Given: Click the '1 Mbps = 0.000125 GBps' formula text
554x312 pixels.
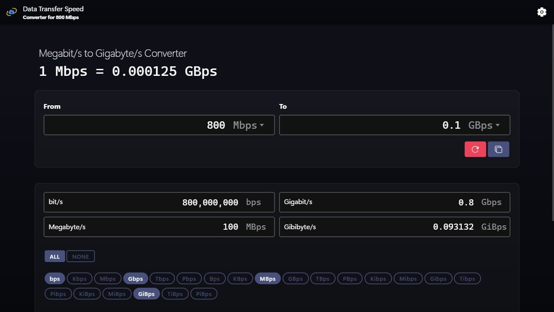Looking at the screenshot, I should pyautogui.click(x=128, y=71).
